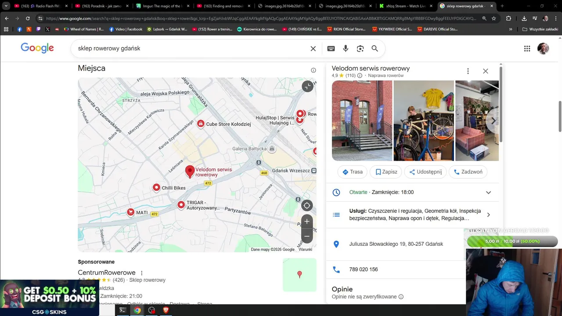The image size is (562, 316).
Task: Click the info icon next to unverified reviews
Action: [x=401, y=297]
